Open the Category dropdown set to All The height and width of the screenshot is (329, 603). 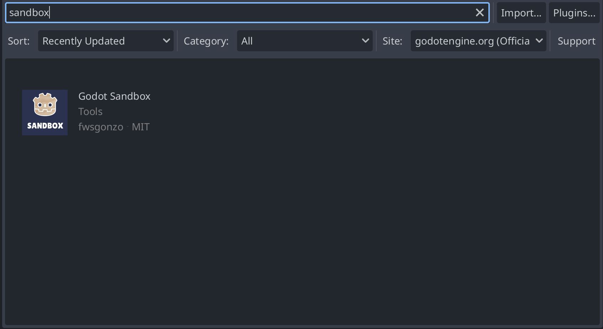point(305,41)
